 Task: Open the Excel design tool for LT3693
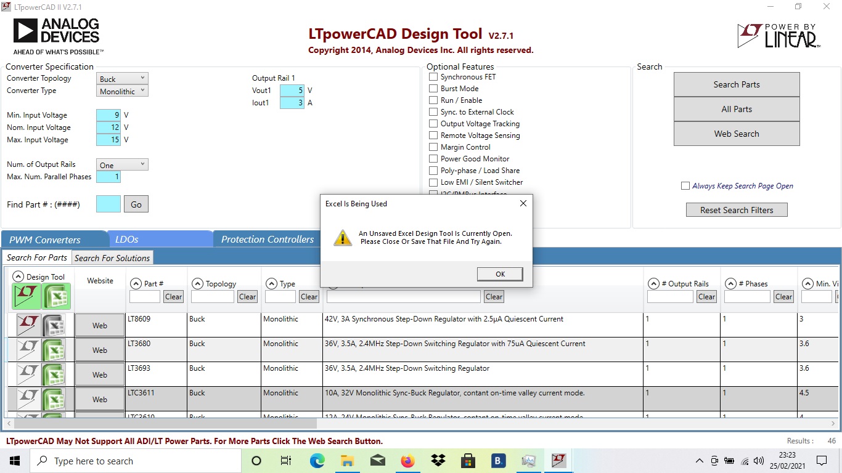[x=54, y=374]
